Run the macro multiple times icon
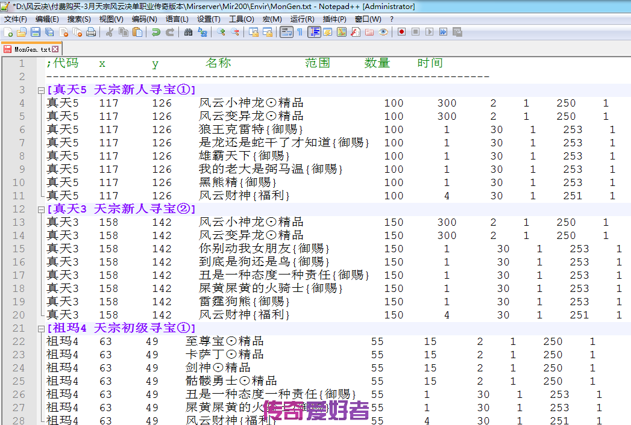The width and height of the screenshot is (631, 425). click(x=443, y=32)
